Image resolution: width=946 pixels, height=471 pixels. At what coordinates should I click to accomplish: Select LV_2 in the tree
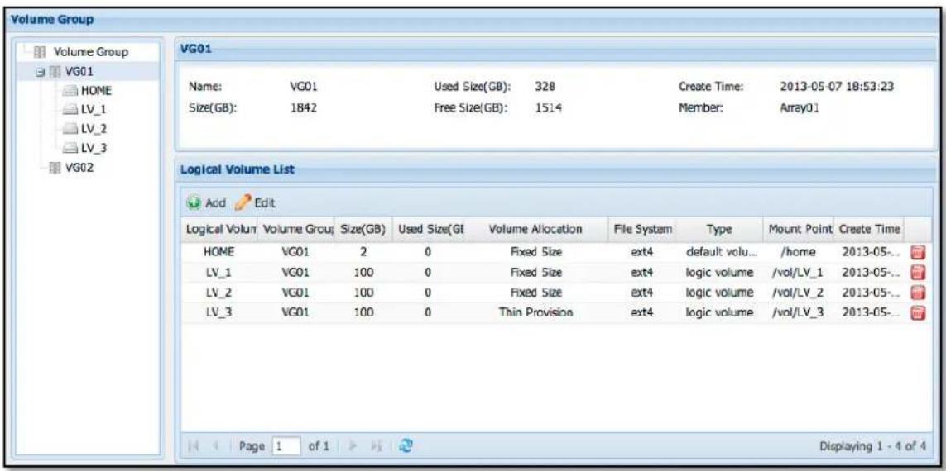(94, 128)
